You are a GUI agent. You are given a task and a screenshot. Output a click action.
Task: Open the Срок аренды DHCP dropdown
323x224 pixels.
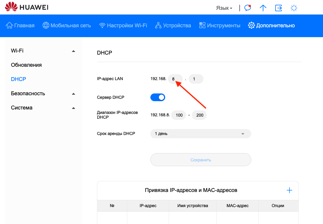201,134
